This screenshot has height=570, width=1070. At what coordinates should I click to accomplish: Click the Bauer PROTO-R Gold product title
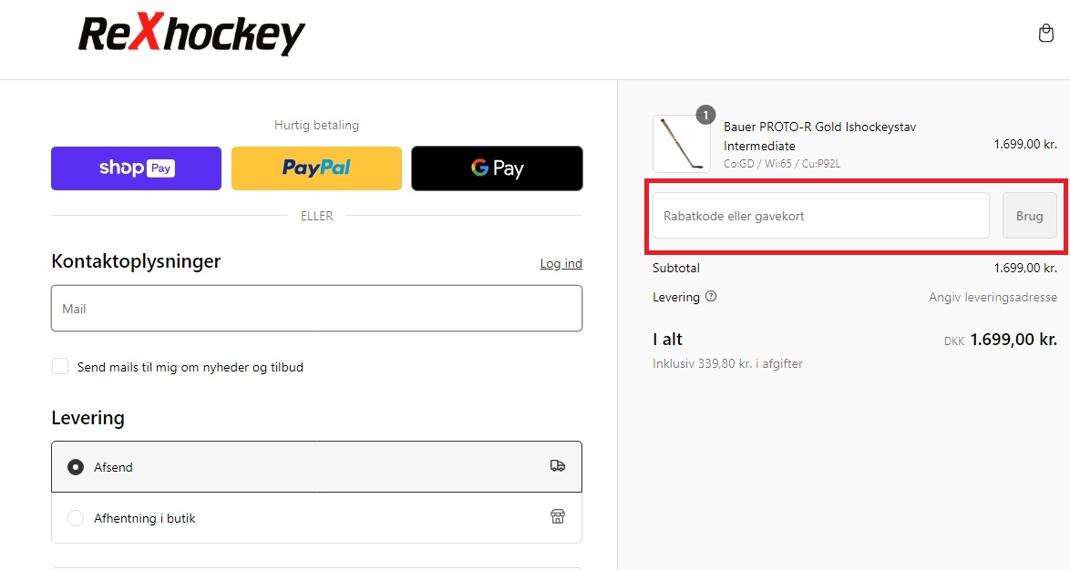pyautogui.click(x=819, y=137)
